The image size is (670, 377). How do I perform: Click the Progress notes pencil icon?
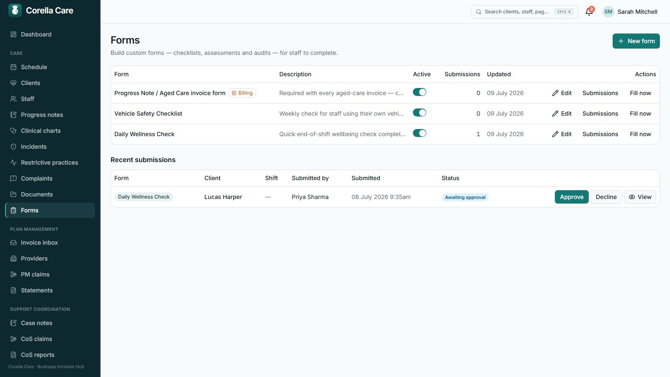pos(13,115)
